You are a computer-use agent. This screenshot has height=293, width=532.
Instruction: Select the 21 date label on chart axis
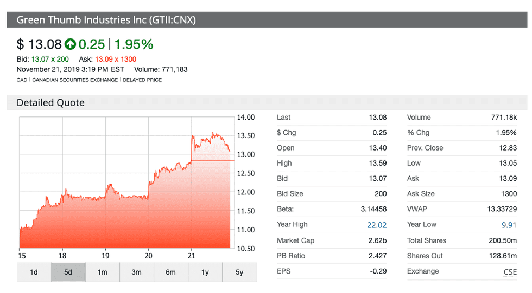(191, 256)
